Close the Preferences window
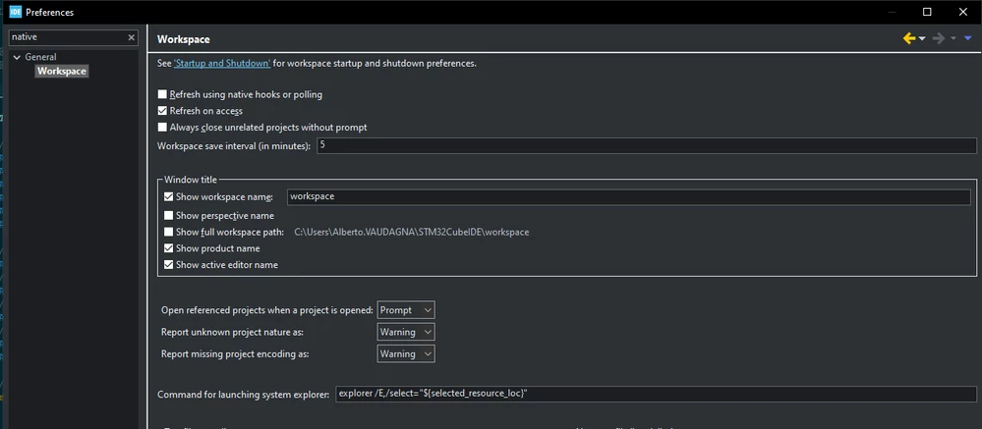982x429 pixels. 963,12
